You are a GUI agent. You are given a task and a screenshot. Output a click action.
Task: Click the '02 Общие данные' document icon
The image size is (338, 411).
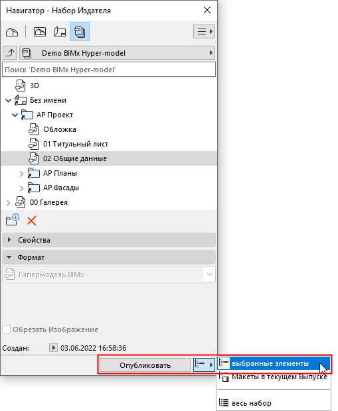pyautogui.click(x=34, y=158)
